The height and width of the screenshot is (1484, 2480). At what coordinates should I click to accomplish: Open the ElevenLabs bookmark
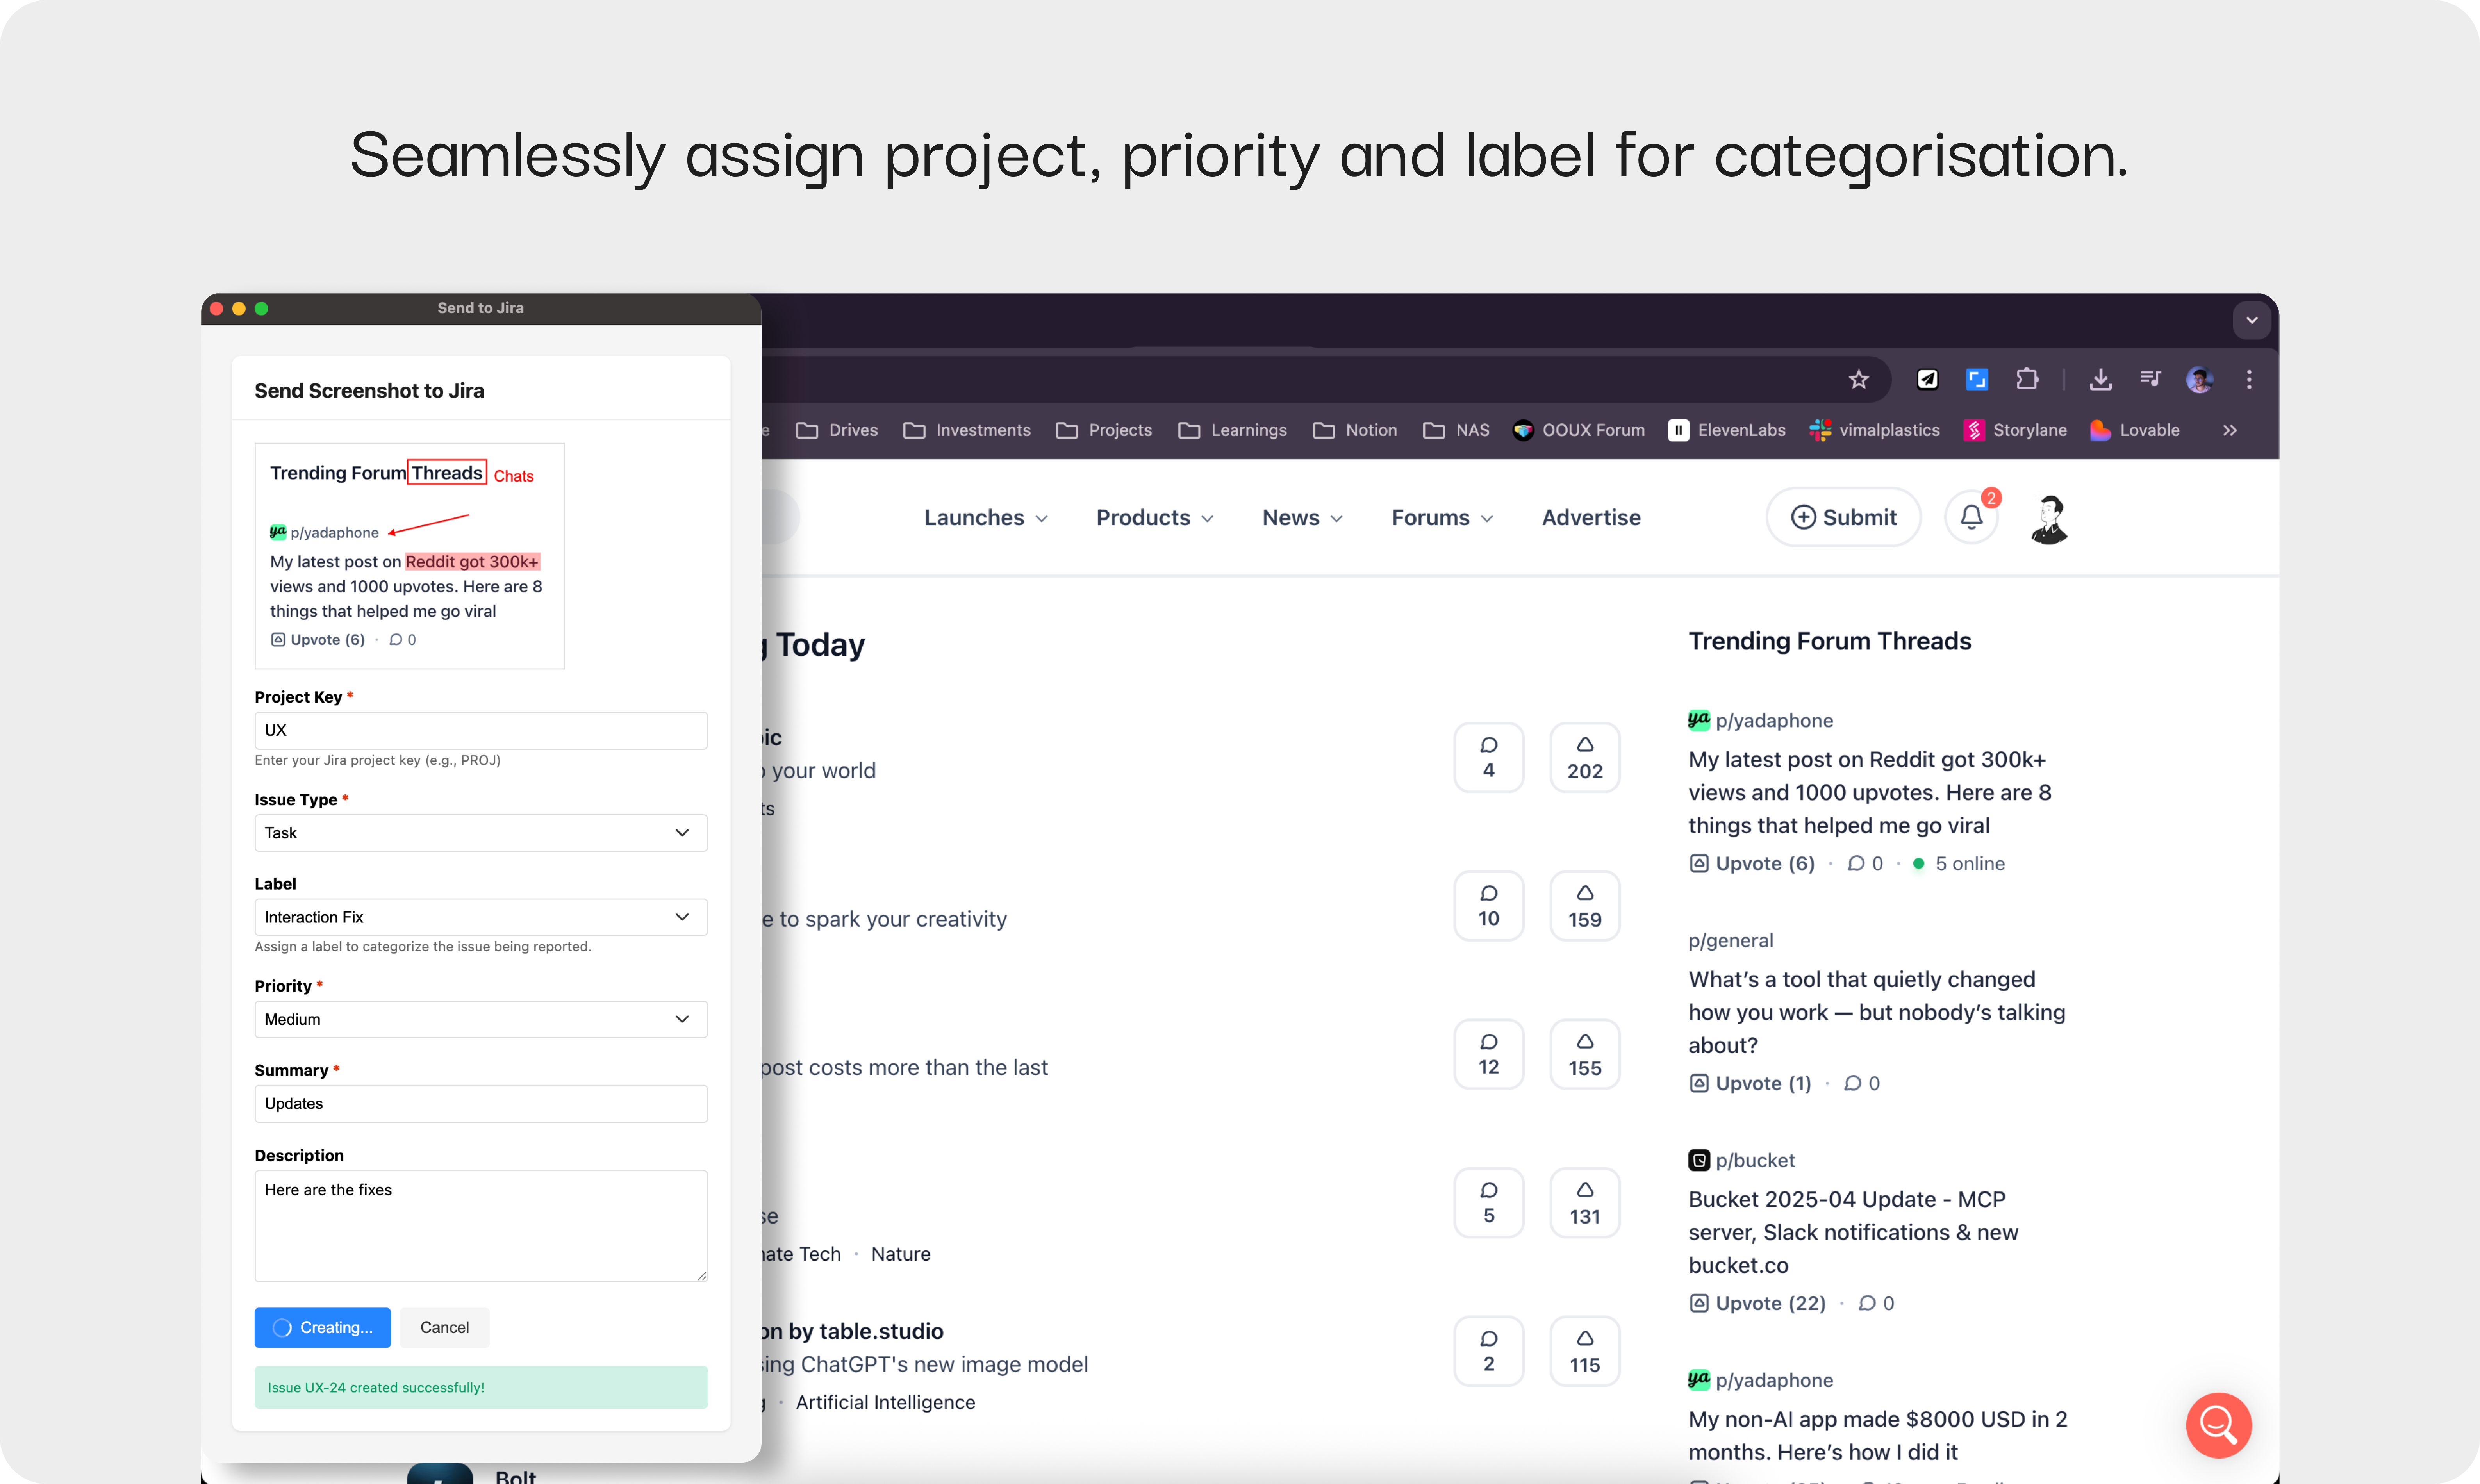pos(1727,430)
